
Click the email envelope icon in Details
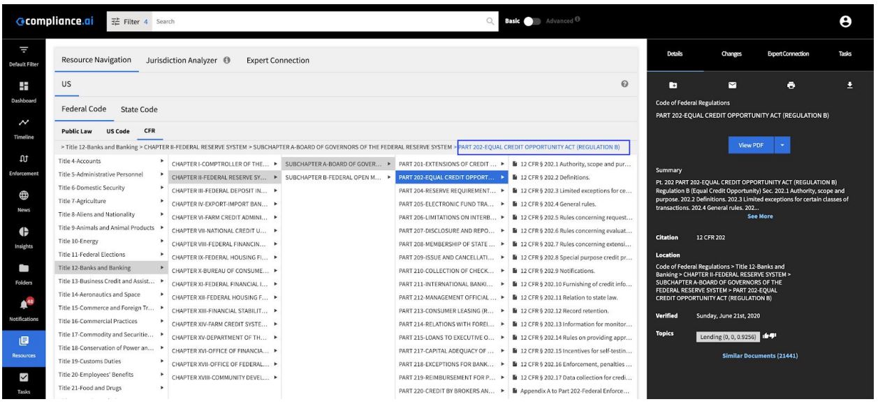(732, 84)
